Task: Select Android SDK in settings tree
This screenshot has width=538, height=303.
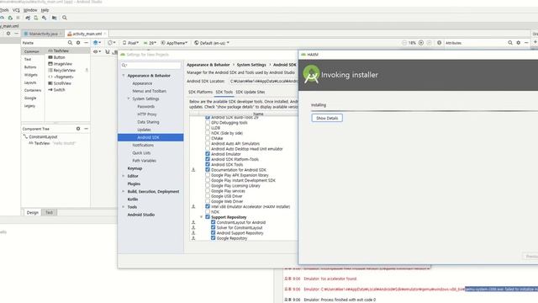Action: (x=150, y=137)
